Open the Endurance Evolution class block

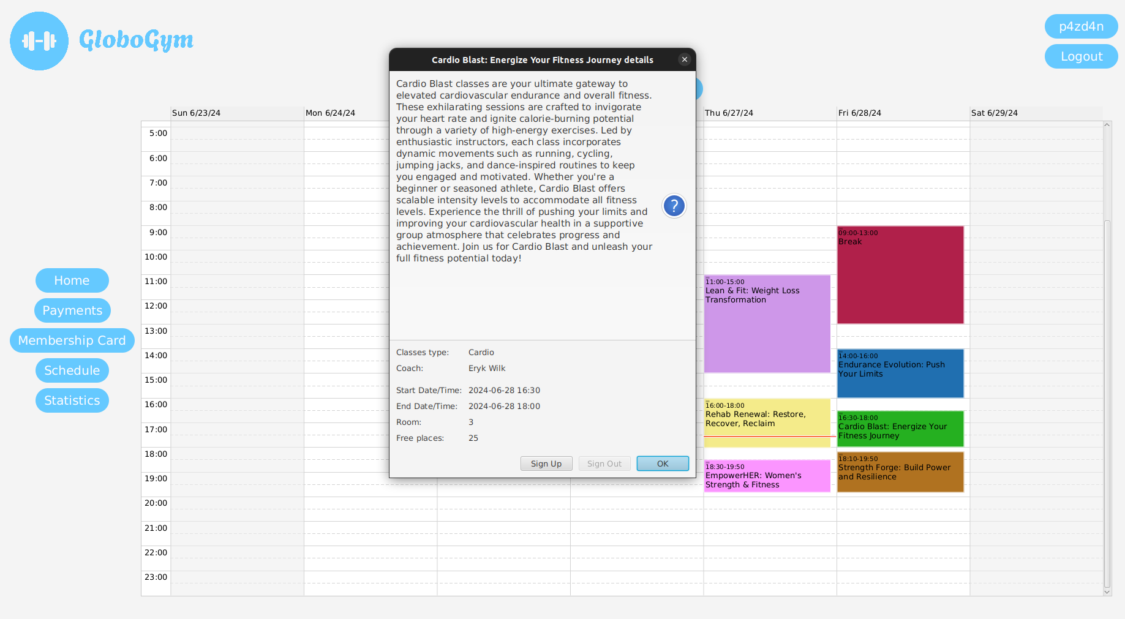click(900, 373)
